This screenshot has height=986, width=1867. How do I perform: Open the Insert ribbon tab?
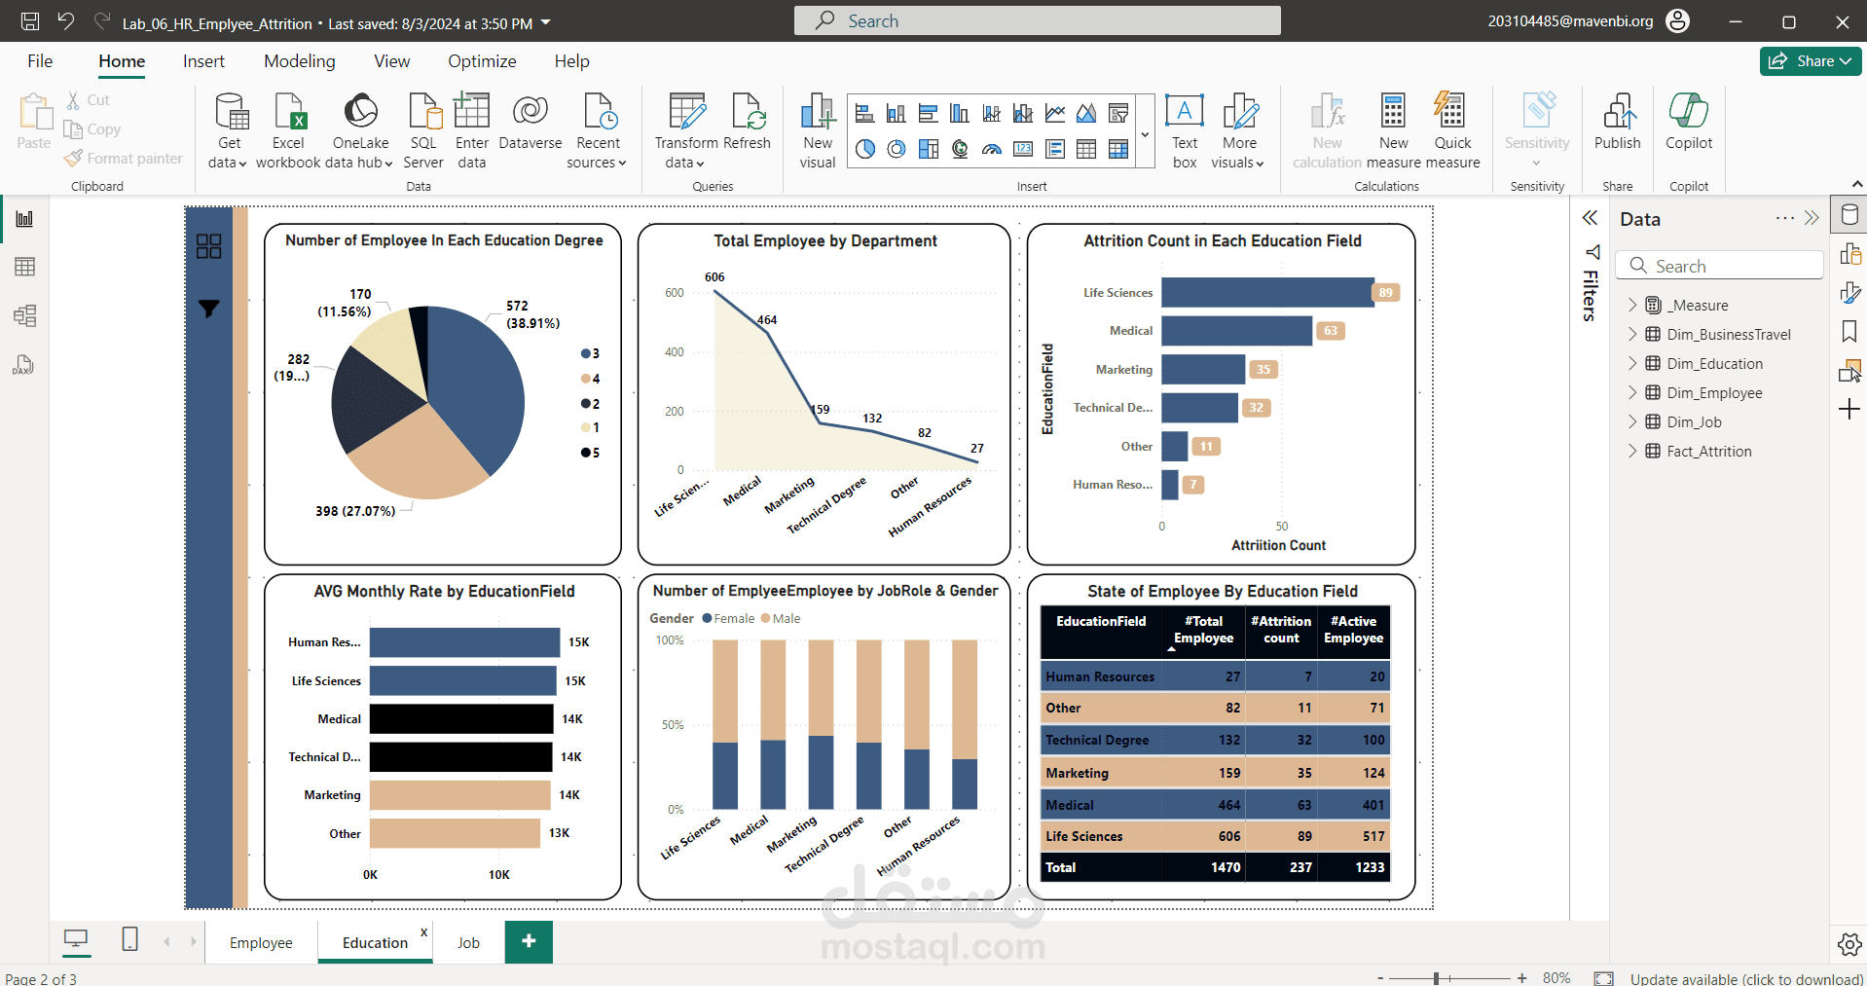(x=203, y=61)
